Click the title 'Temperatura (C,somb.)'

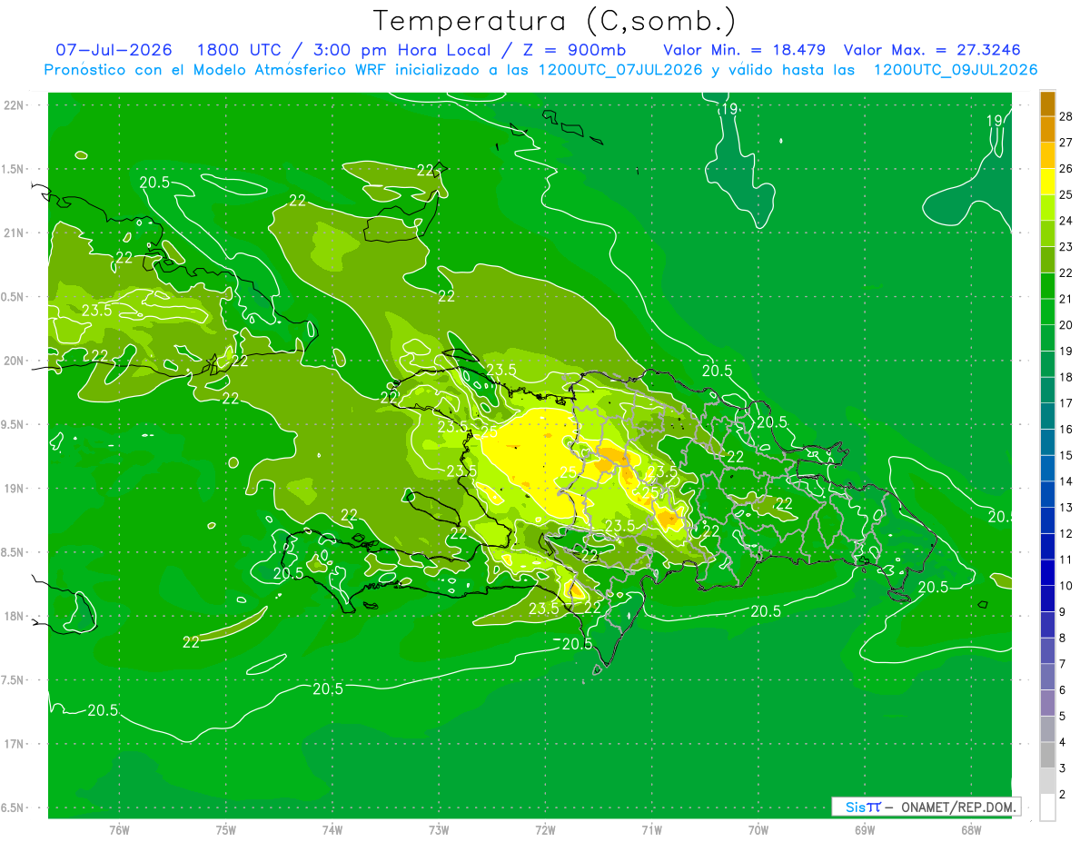(554, 21)
